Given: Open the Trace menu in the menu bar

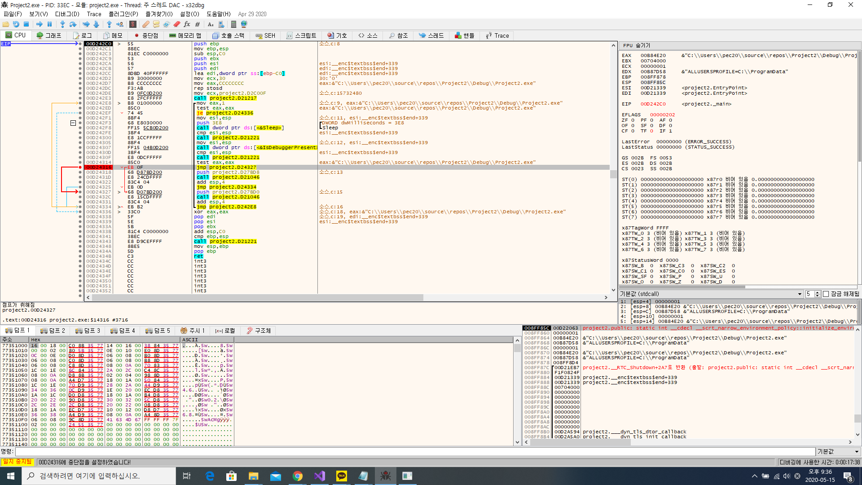Looking at the screenshot, I should [94, 14].
